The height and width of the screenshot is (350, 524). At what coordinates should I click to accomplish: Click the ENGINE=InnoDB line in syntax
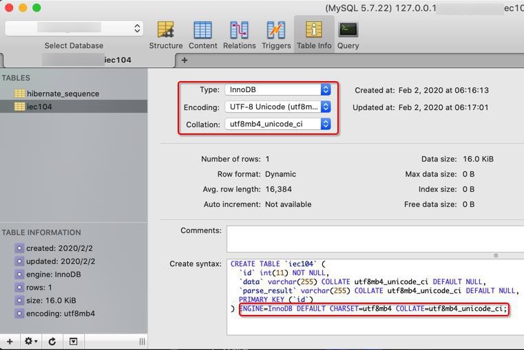coord(374,309)
